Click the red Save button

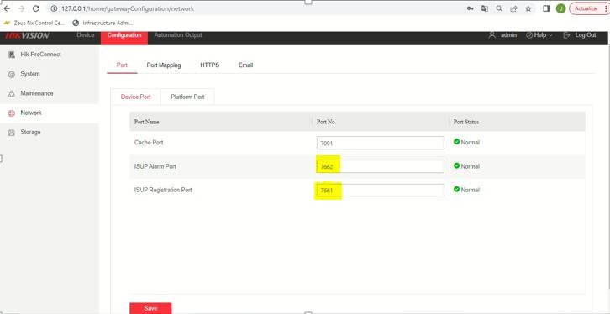[150, 308]
